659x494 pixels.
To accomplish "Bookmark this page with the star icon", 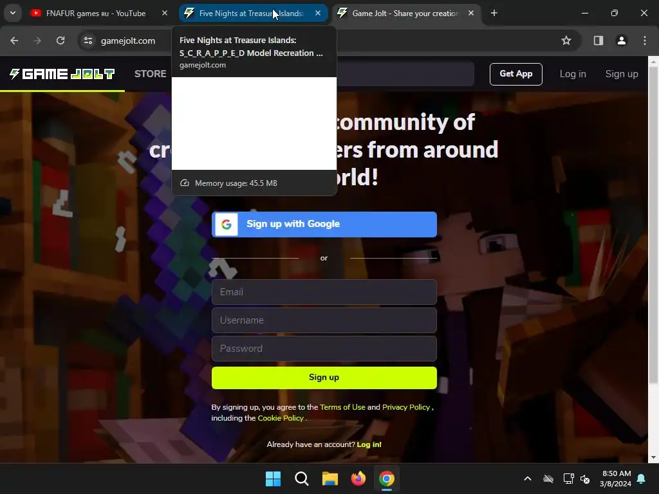I will point(566,41).
